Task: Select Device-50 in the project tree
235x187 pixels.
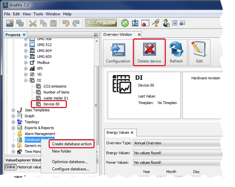Action: tap(51, 104)
